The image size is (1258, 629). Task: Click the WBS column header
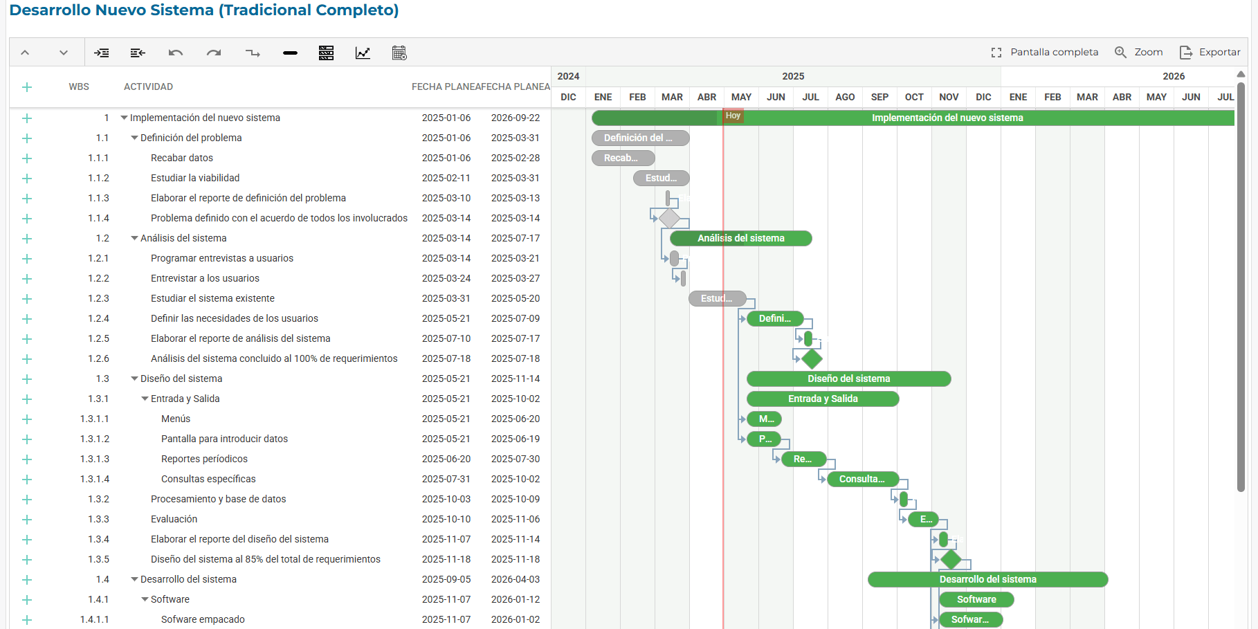tap(79, 86)
